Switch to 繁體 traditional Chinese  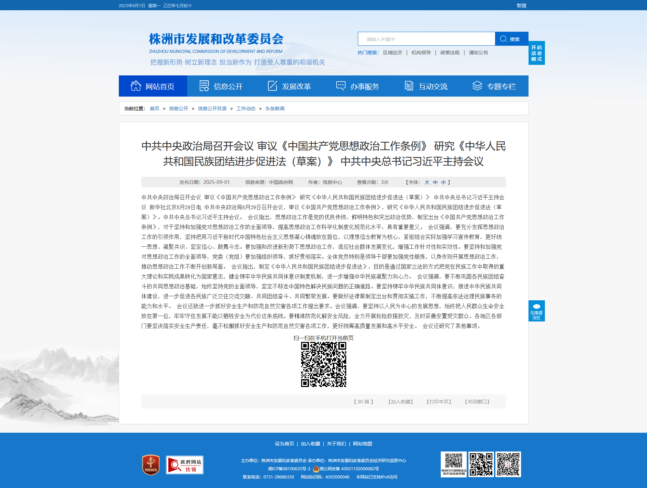pyautogui.click(x=521, y=5)
